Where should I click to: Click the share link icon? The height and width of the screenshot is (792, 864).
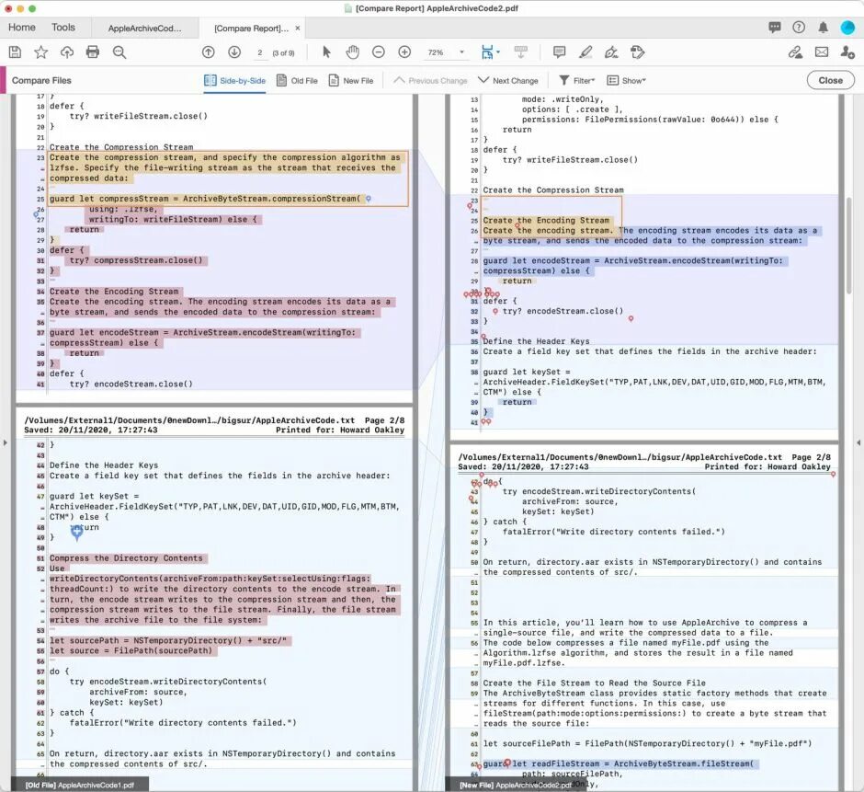coord(795,52)
